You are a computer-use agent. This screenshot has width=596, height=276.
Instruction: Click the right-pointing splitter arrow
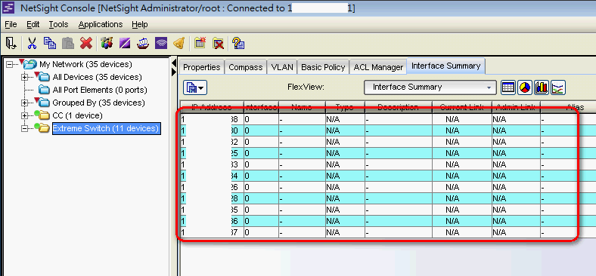point(175,72)
